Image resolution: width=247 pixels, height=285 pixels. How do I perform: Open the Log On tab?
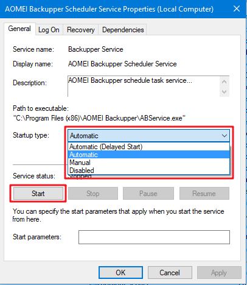click(x=49, y=30)
